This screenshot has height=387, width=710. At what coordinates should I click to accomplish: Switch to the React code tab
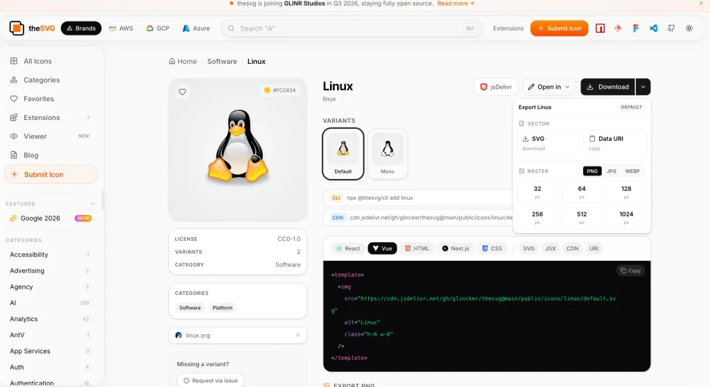tap(348, 248)
